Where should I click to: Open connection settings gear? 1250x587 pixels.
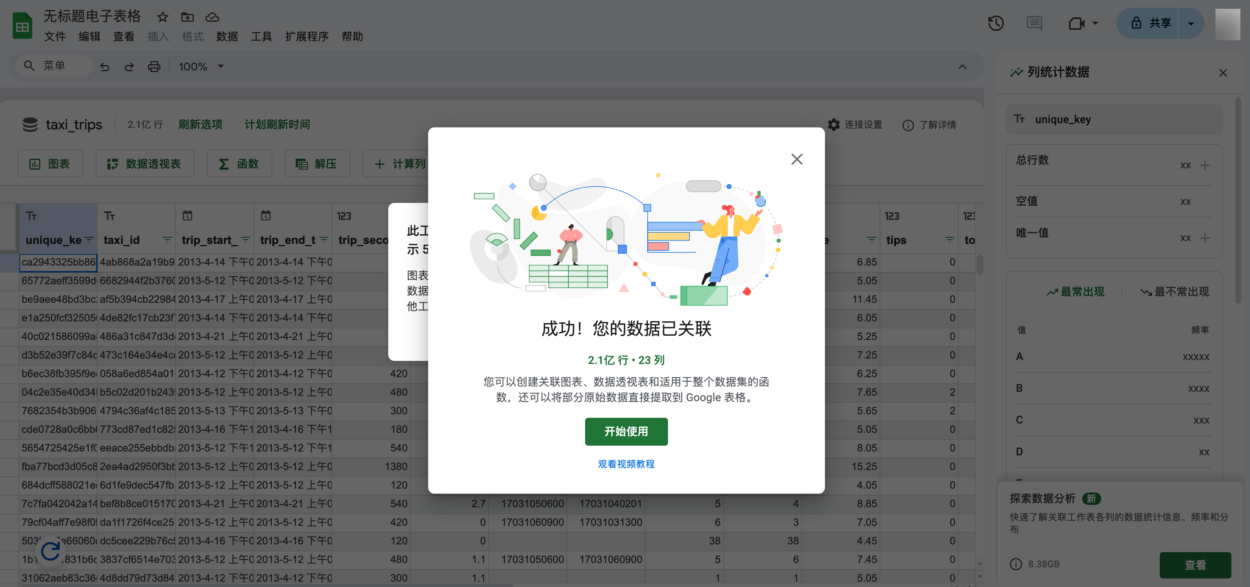[x=834, y=125]
